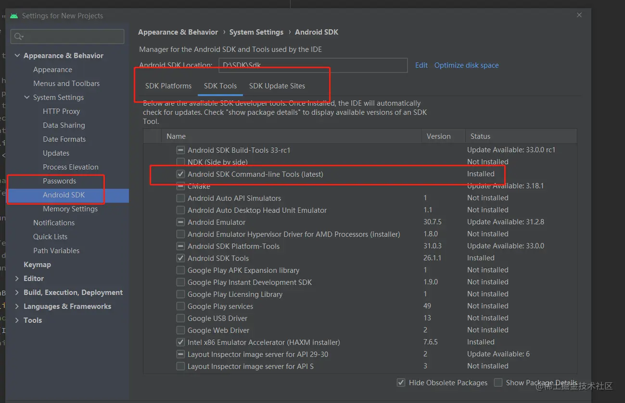This screenshot has height=403, width=625.
Task: Check the NDK (Side by side) checkbox
Action: click(180, 162)
